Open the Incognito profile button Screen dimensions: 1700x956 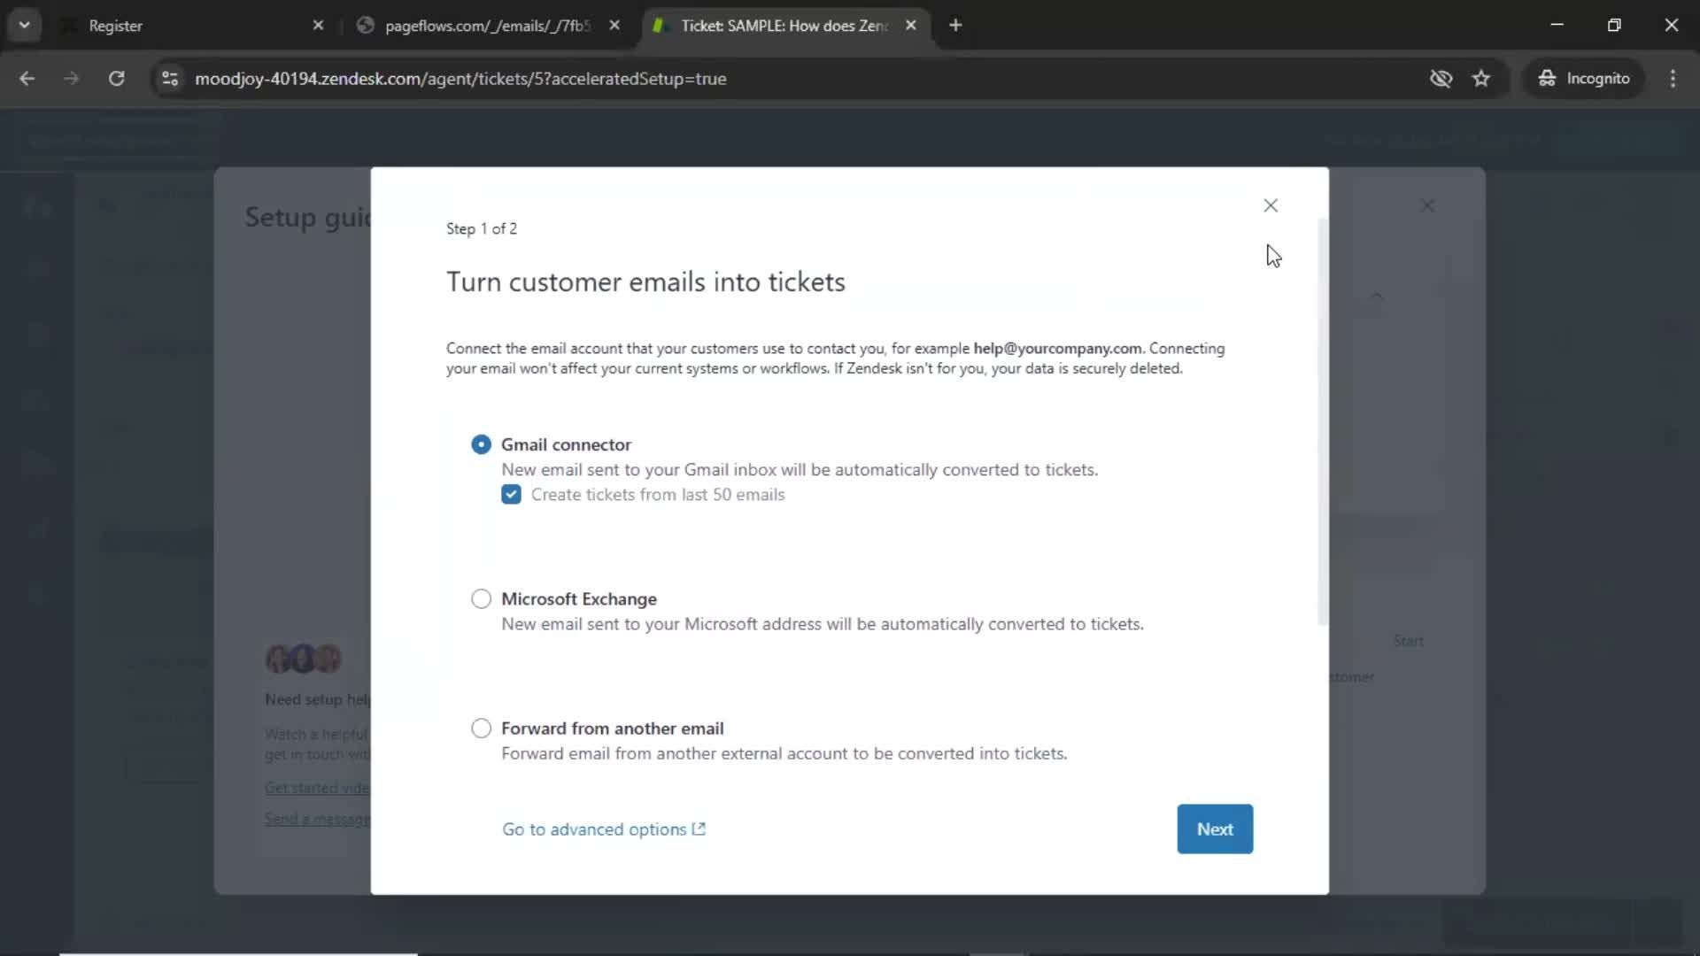coord(1584,79)
